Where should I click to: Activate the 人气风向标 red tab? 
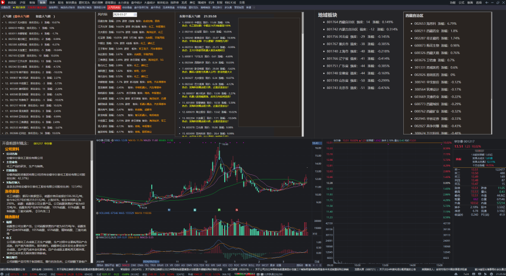pos(114,8)
